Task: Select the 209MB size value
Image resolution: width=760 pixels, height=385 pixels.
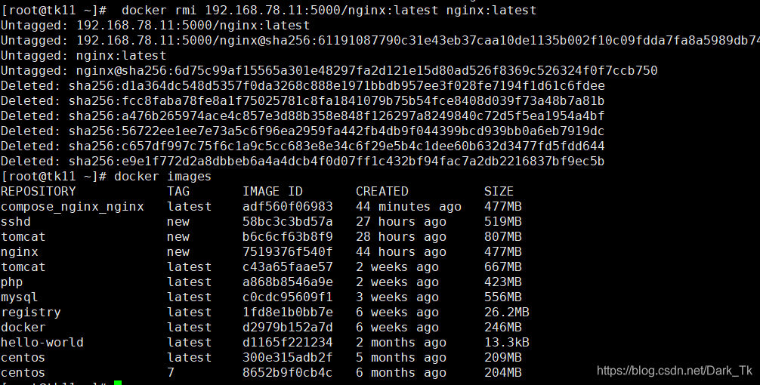Action: click(502, 357)
